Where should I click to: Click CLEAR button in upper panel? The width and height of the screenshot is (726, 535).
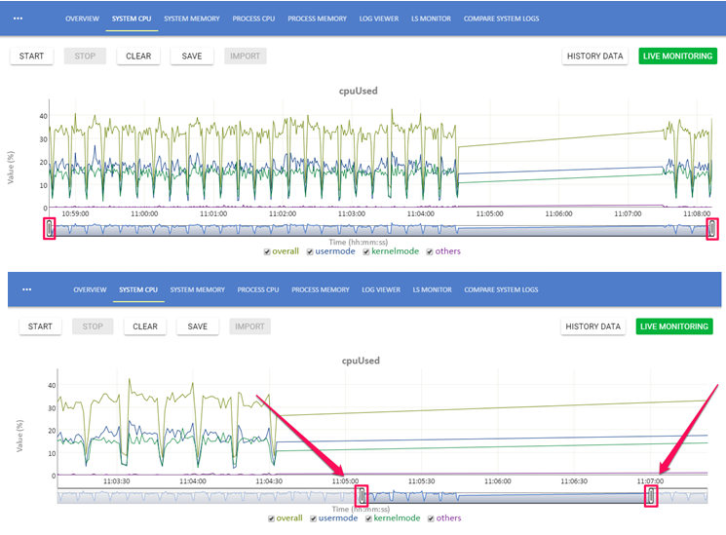[x=138, y=57]
